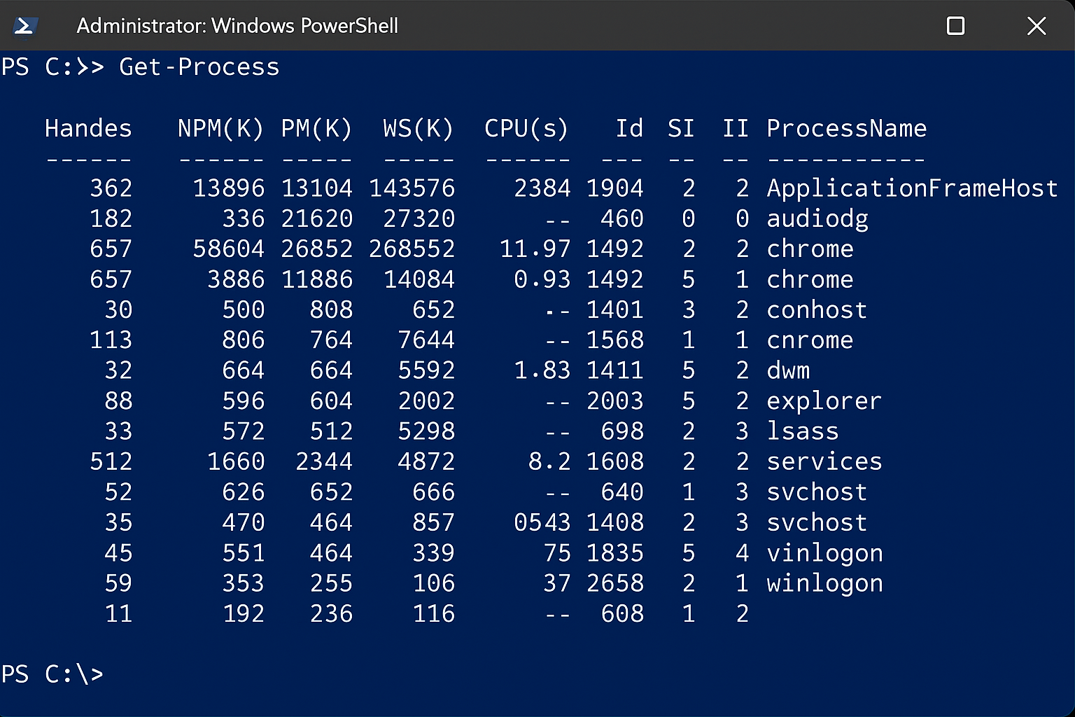The image size is (1075, 717).
Task: Select the chrome process name in the output
Action: (810, 249)
